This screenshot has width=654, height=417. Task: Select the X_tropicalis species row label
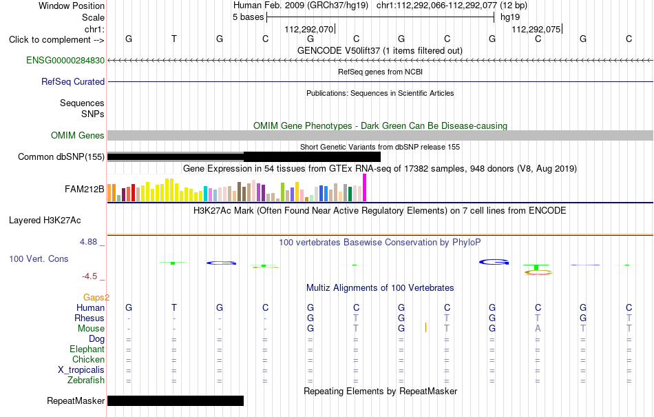coord(81,370)
